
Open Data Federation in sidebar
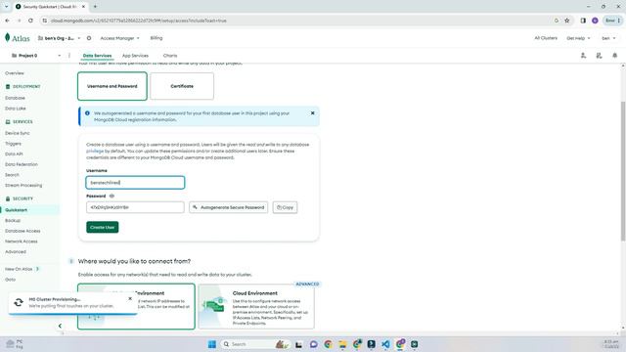click(22, 164)
